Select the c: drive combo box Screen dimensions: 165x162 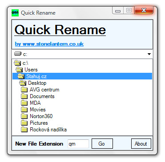click(82, 54)
